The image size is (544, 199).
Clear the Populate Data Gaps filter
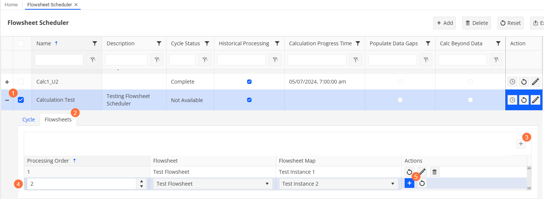[x=426, y=60]
